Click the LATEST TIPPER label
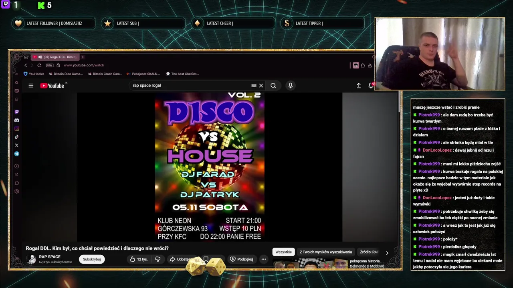513x288 pixels. pos(309,23)
